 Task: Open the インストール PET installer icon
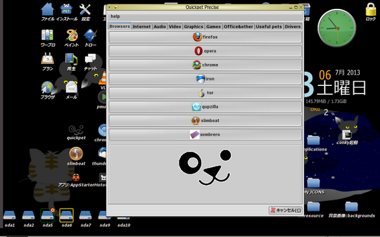tap(66, 12)
